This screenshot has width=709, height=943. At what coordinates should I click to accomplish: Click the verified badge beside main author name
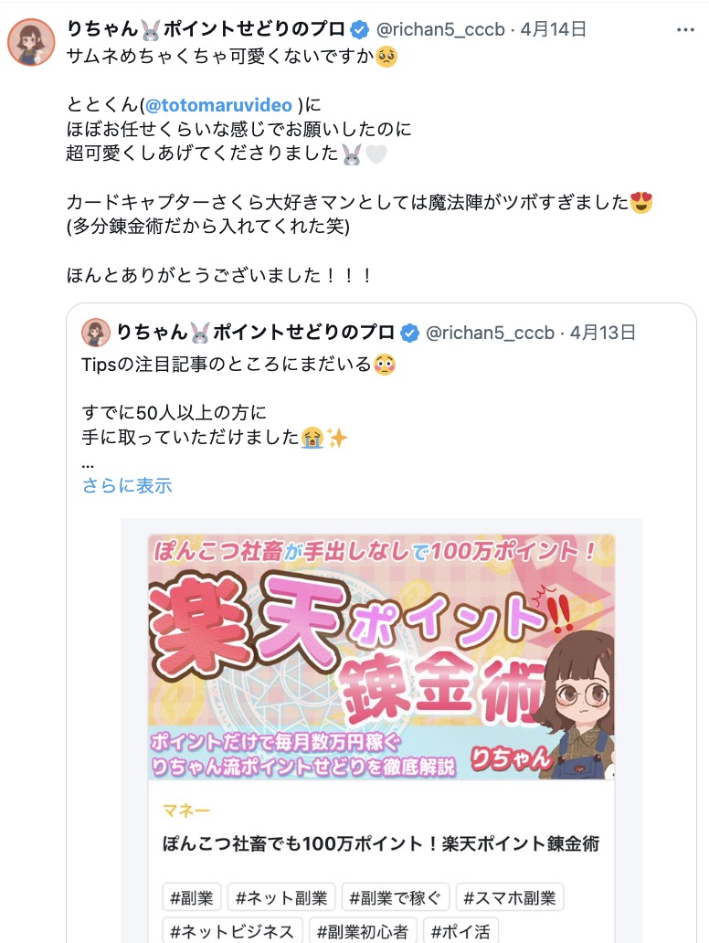point(360,29)
